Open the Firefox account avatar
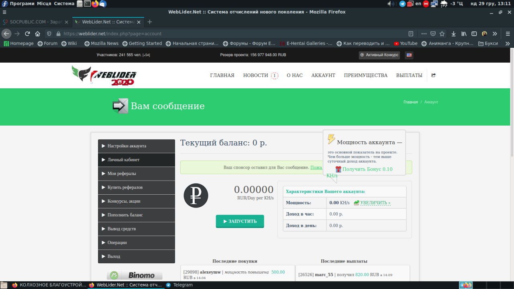This screenshot has height=289, width=514. click(485, 34)
